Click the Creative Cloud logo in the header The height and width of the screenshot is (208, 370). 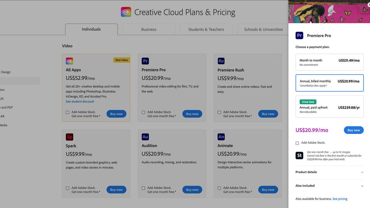pyautogui.click(x=126, y=12)
